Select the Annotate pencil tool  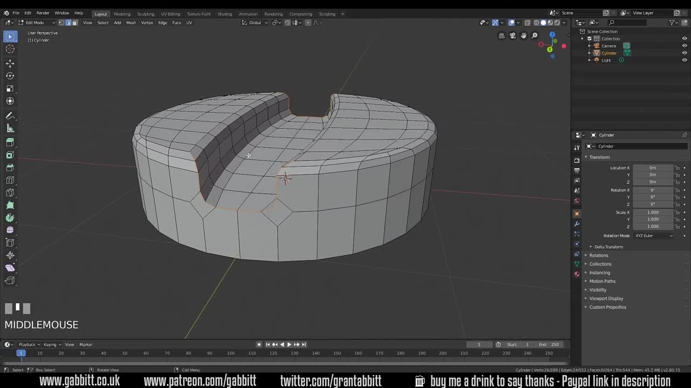tap(10, 116)
